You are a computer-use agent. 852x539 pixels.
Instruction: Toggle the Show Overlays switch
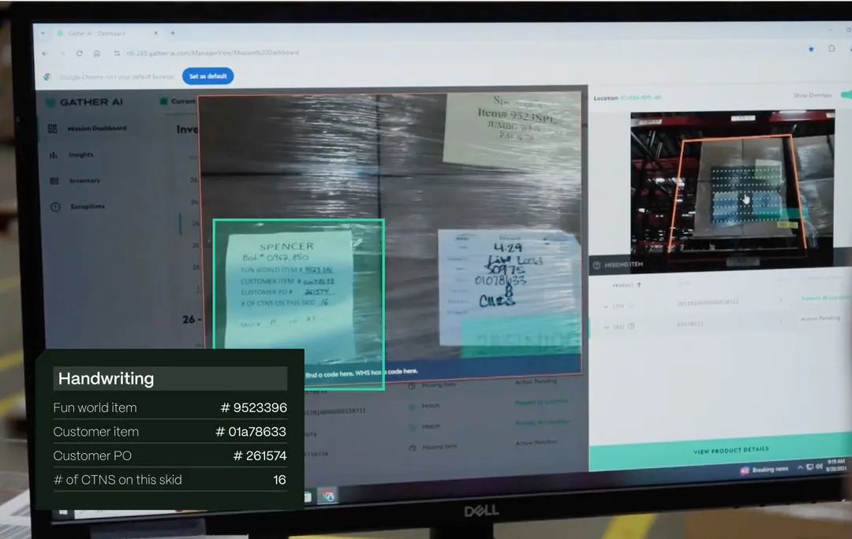tap(846, 95)
